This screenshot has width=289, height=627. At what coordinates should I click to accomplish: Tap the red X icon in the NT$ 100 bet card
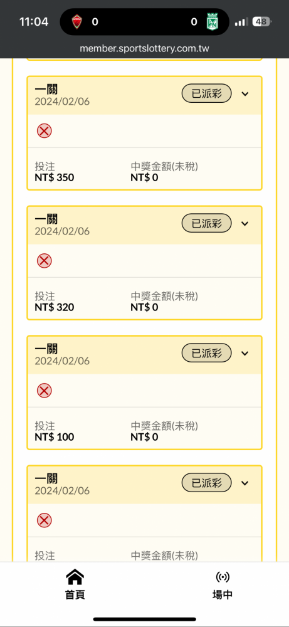(45, 390)
